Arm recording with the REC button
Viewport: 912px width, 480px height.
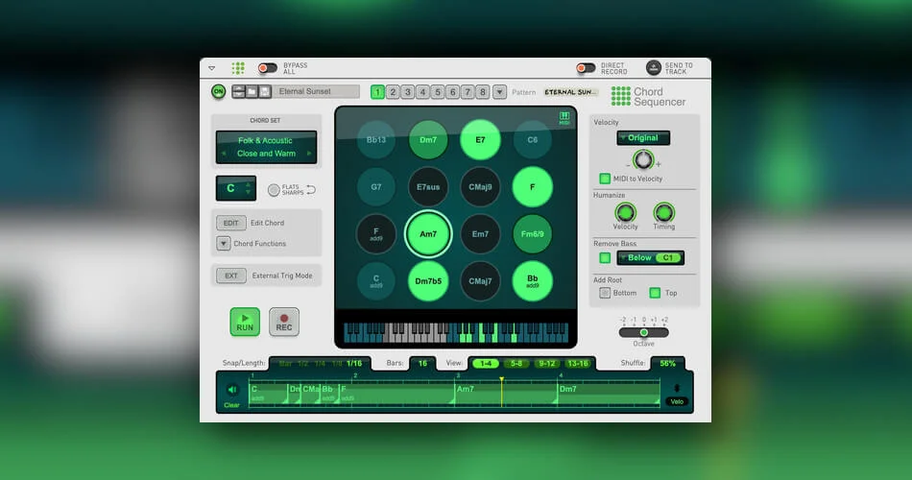tap(284, 322)
